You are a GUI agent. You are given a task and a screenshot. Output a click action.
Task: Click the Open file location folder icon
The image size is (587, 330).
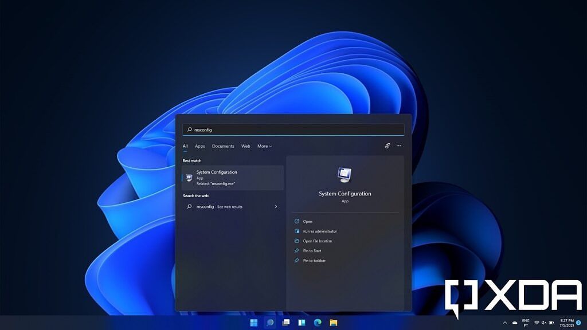(296, 241)
